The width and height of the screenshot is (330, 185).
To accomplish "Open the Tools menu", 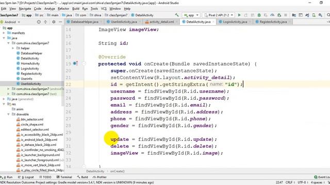I will [x=94, y=9].
